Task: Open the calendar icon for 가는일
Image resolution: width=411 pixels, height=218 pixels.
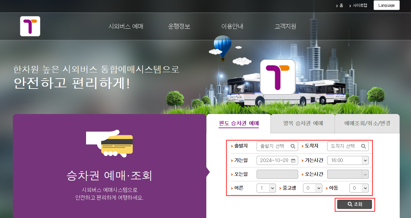Action: tap(293, 160)
